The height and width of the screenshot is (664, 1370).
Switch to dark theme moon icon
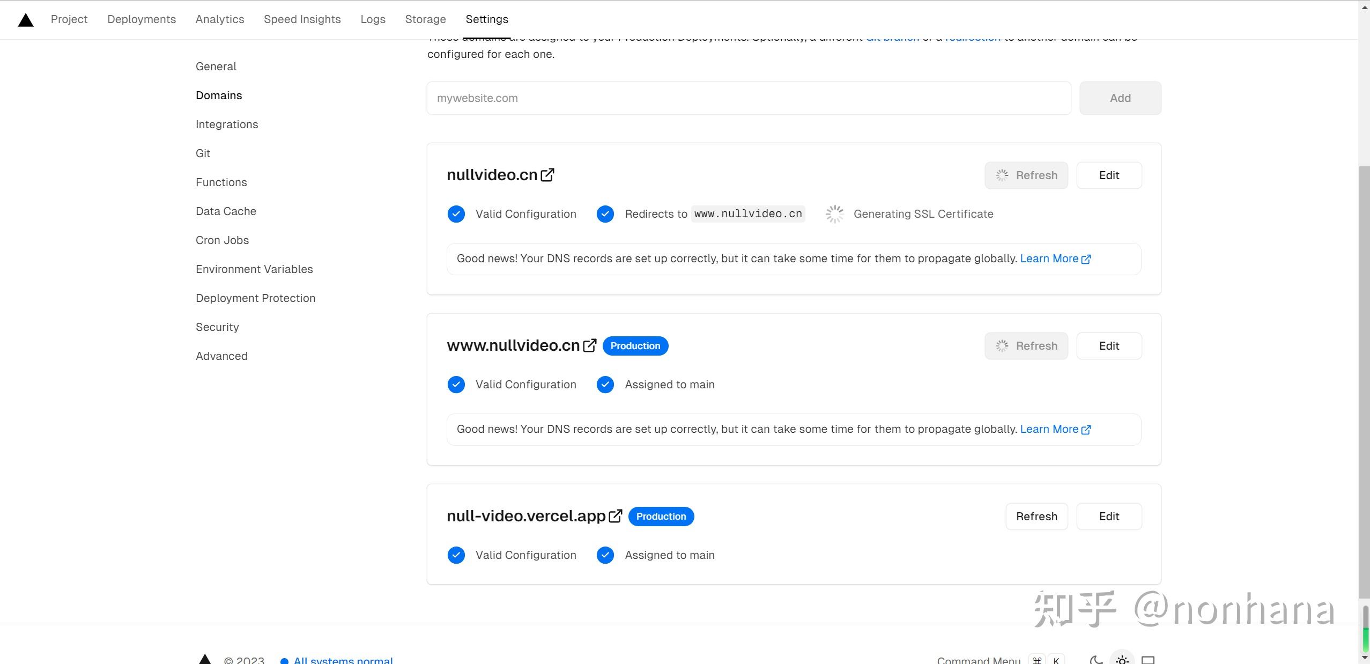1096,660
